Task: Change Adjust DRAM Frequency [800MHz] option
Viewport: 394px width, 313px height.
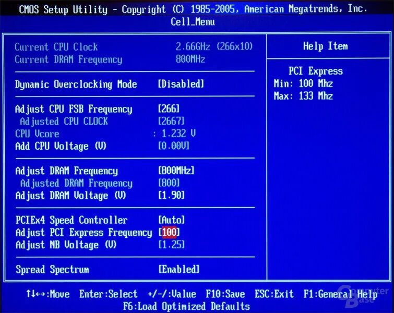Action: 176,171
